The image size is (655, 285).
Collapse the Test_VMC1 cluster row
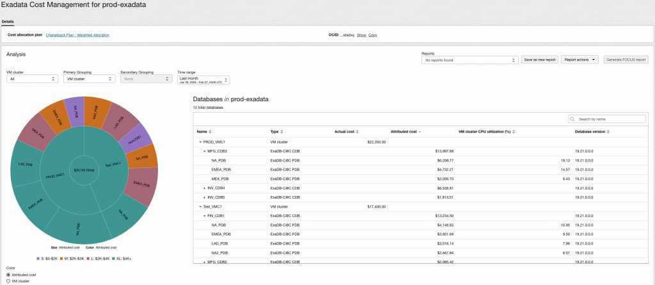coord(200,206)
